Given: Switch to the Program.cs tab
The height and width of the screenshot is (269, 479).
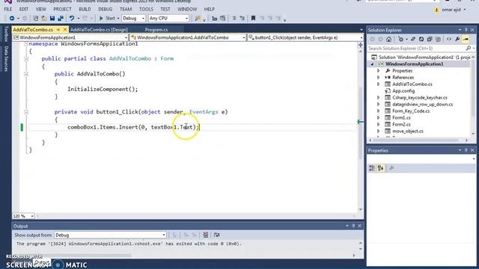Looking at the screenshot, I should click(156, 30).
